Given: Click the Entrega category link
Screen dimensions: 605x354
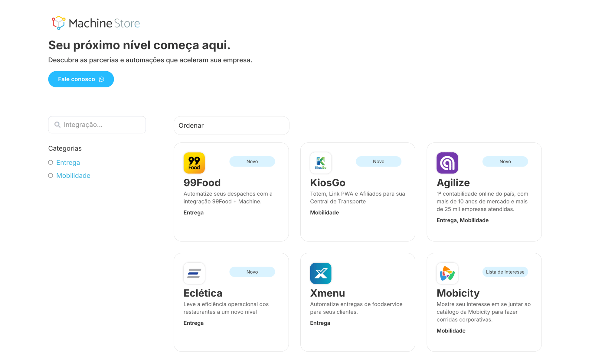Looking at the screenshot, I should (x=68, y=162).
